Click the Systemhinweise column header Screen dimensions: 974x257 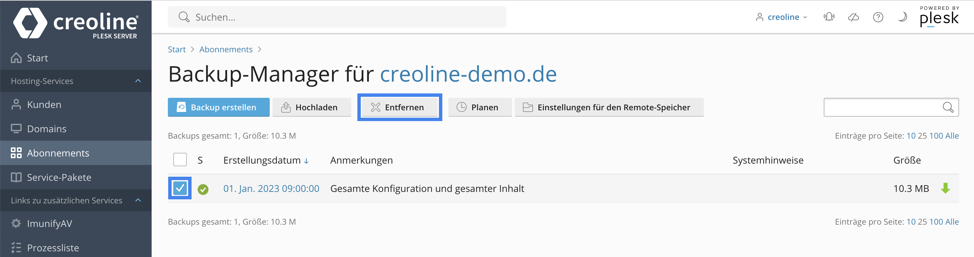(x=768, y=160)
